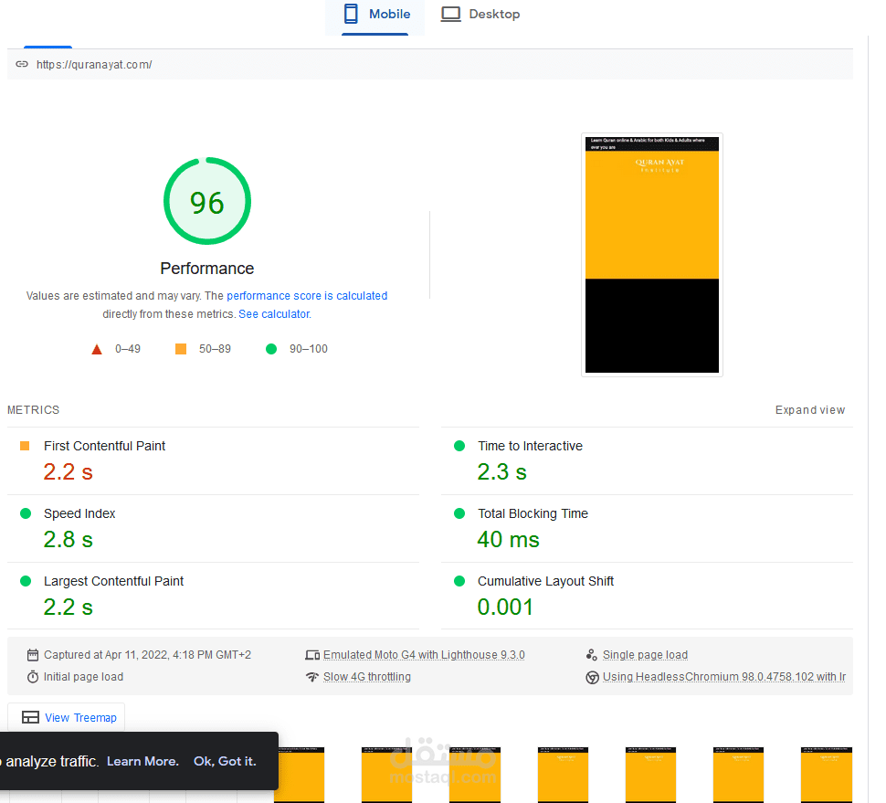
Task: Dismiss the cookie notice with Ok, Got it.
Action: [x=225, y=760]
